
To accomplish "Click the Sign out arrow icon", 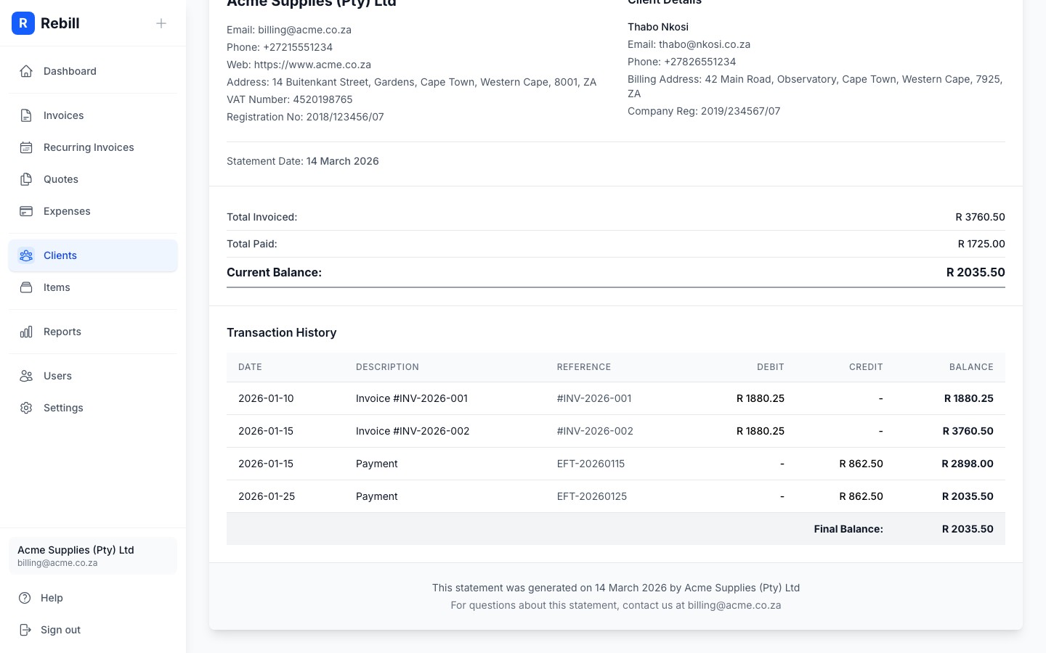I will coord(25,630).
